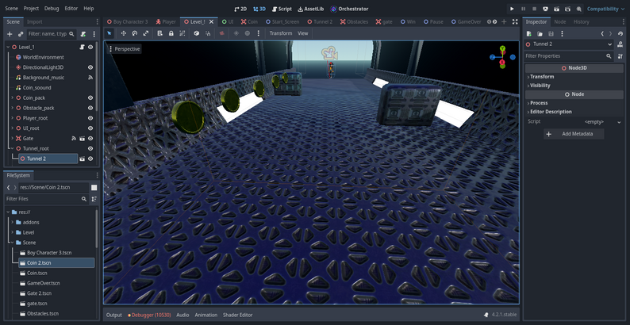The image size is (630, 325).
Task: Open Perspective view menu button
Action: click(x=125, y=49)
